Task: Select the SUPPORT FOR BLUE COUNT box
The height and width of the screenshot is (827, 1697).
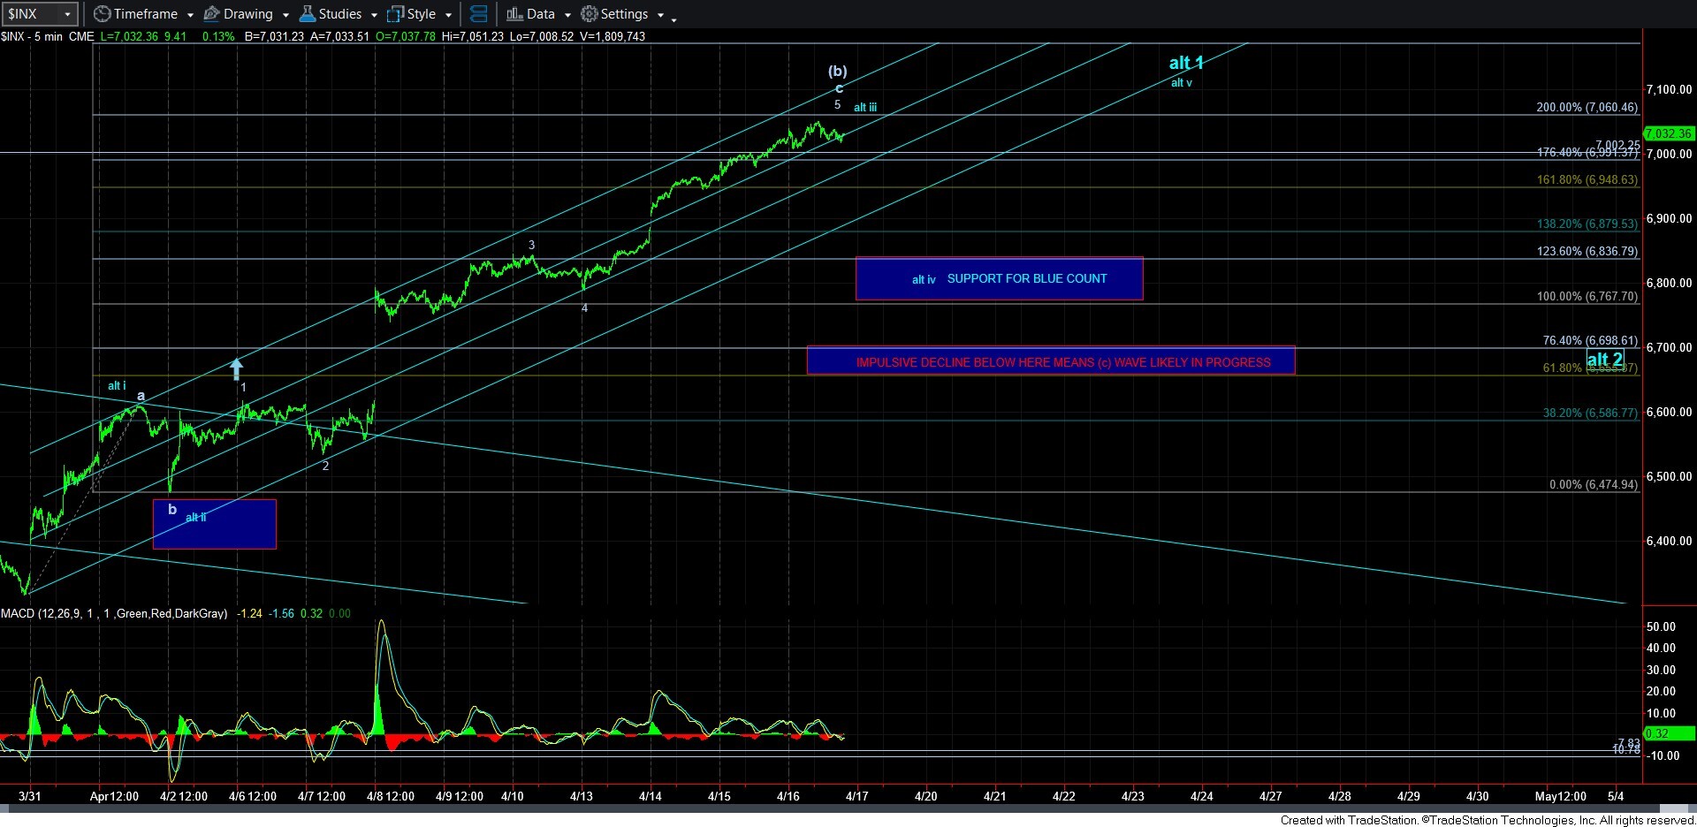Action: tap(999, 279)
